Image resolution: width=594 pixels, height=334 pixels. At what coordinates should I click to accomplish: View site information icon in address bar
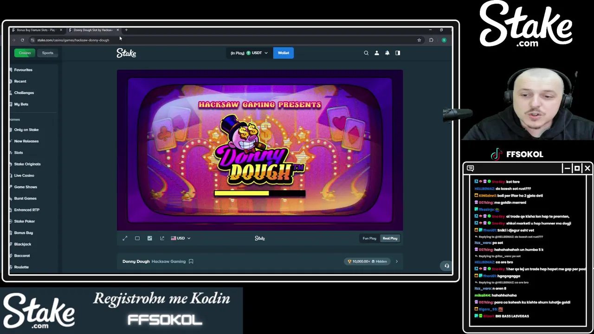tap(32, 40)
